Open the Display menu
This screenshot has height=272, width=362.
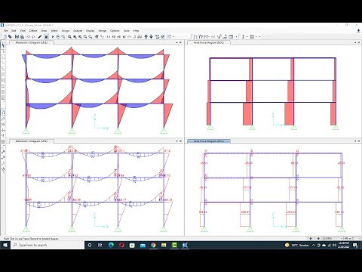(90, 30)
